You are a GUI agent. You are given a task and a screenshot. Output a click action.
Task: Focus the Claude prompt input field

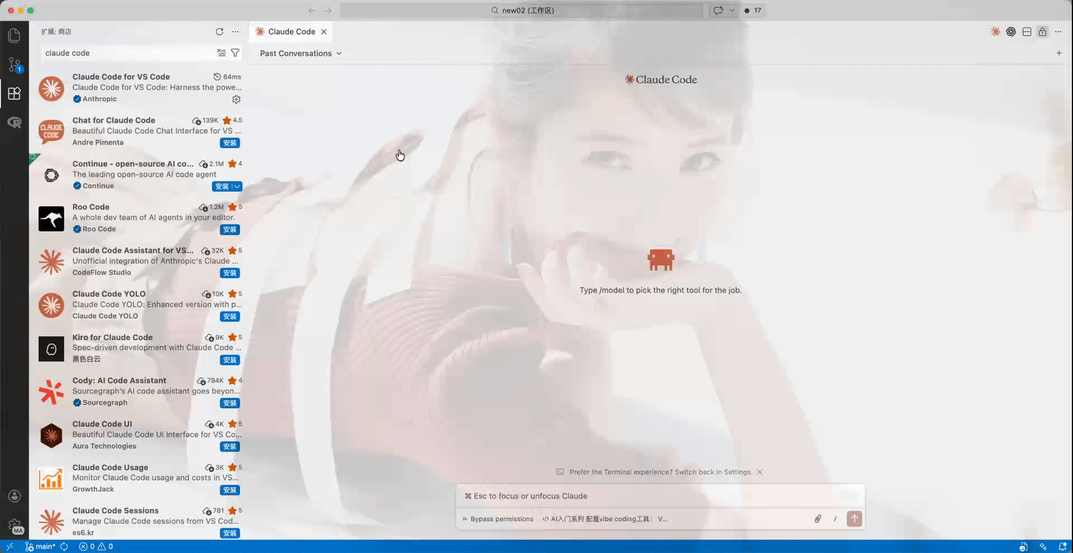click(659, 496)
